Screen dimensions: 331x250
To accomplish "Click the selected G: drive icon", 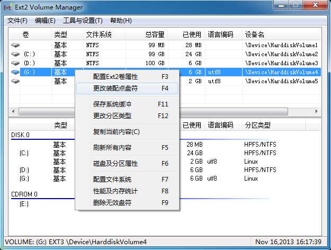I will (15, 72).
